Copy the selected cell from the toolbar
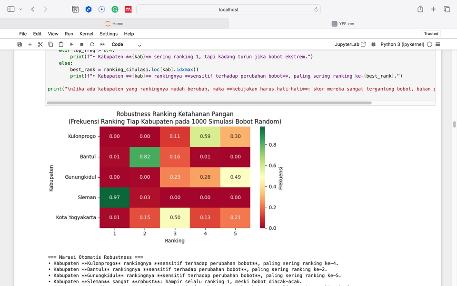This screenshot has width=457, height=286. click(51, 44)
